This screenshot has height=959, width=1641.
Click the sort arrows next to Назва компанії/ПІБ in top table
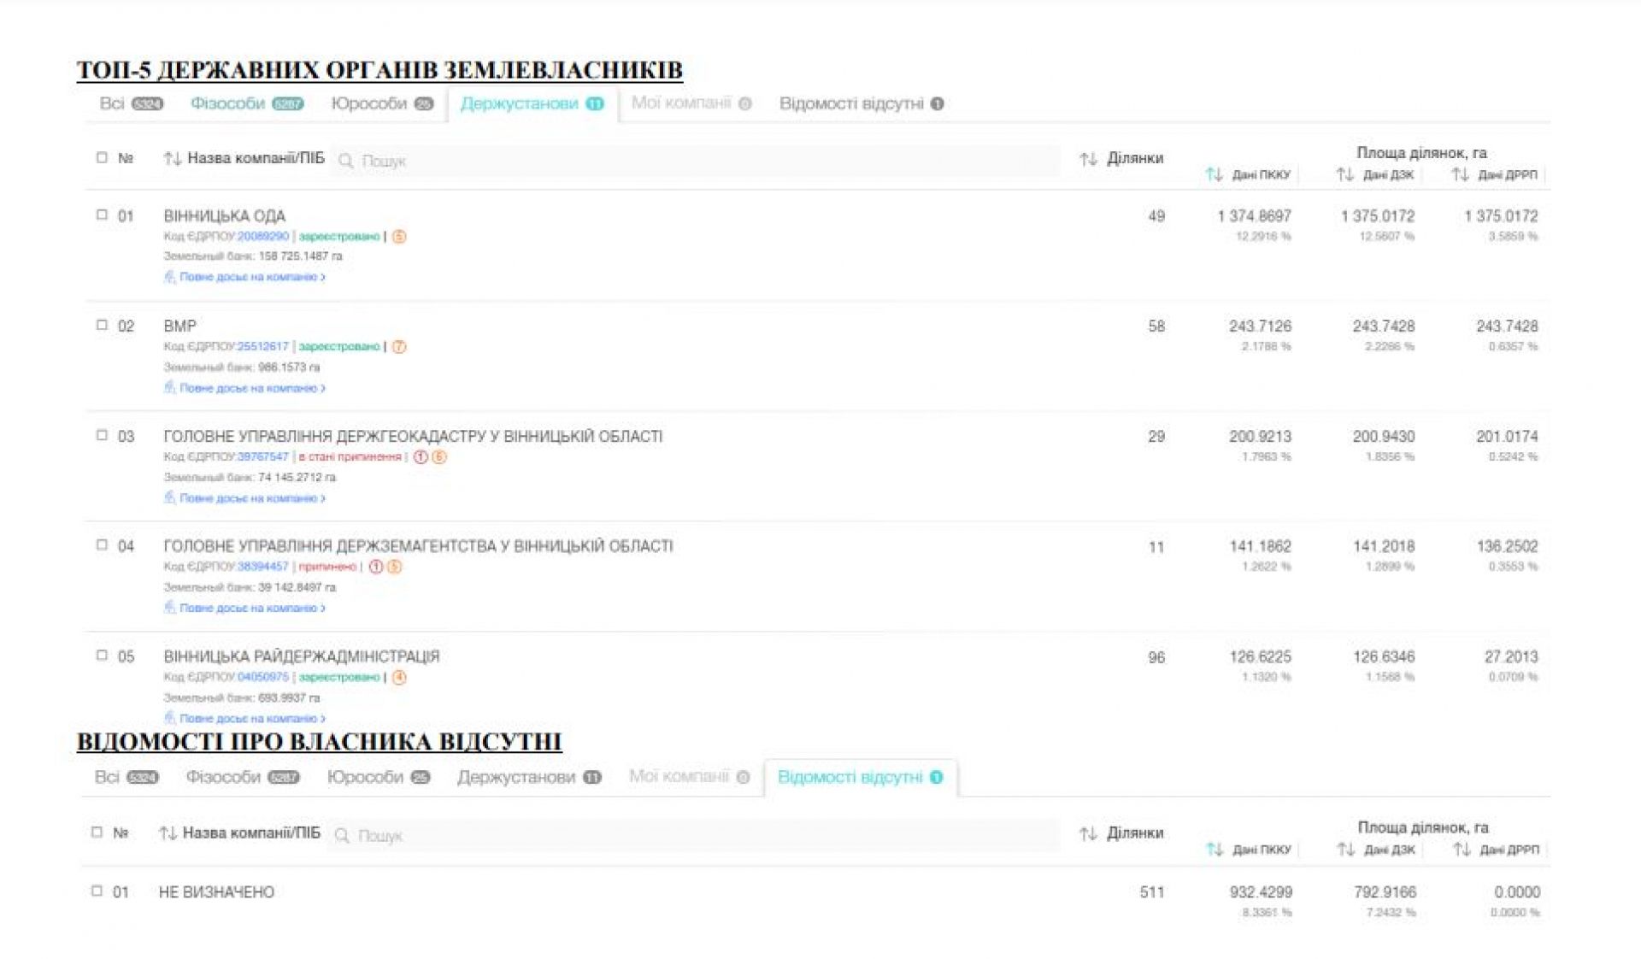click(172, 158)
